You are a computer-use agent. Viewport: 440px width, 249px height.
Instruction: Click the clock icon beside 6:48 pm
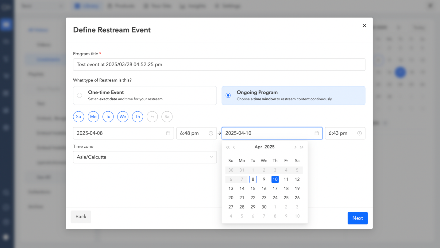[x=211, y=133]
